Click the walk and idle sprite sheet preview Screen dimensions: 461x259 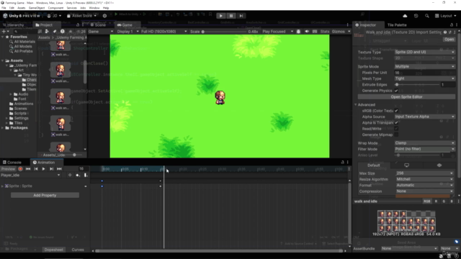406,221
